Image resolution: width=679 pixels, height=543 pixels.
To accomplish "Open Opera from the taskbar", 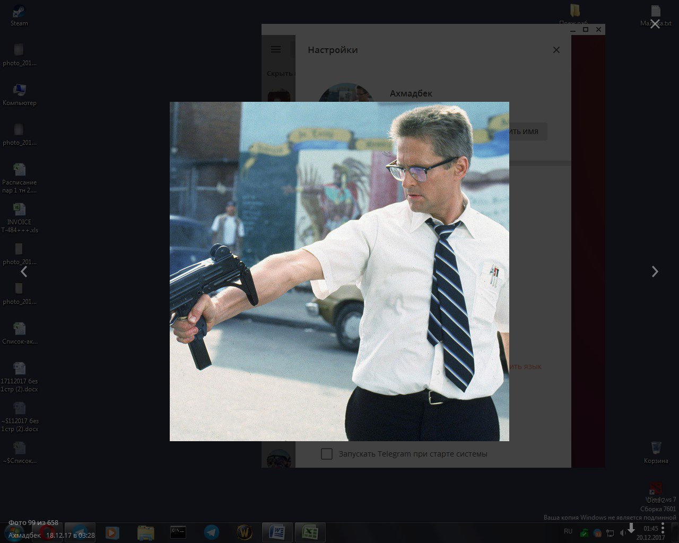I will coord(47,532).
